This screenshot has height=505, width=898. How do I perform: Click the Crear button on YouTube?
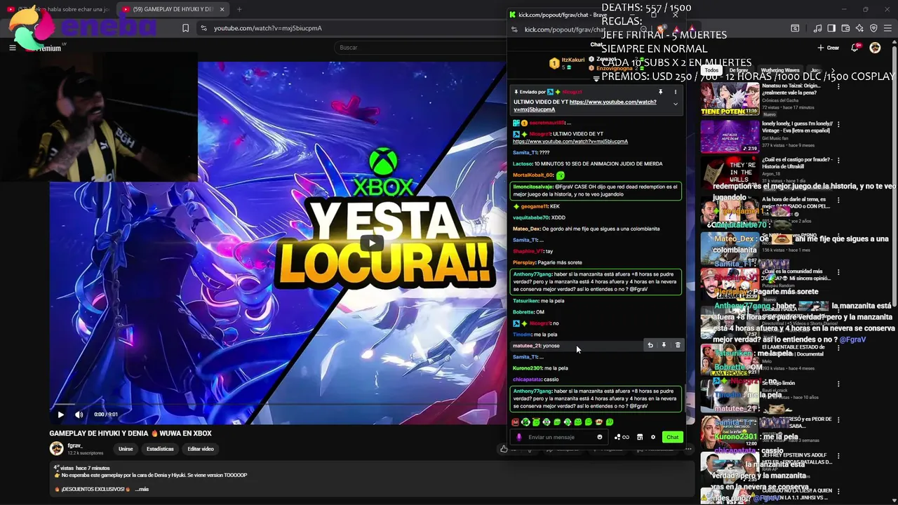[829, 48]
